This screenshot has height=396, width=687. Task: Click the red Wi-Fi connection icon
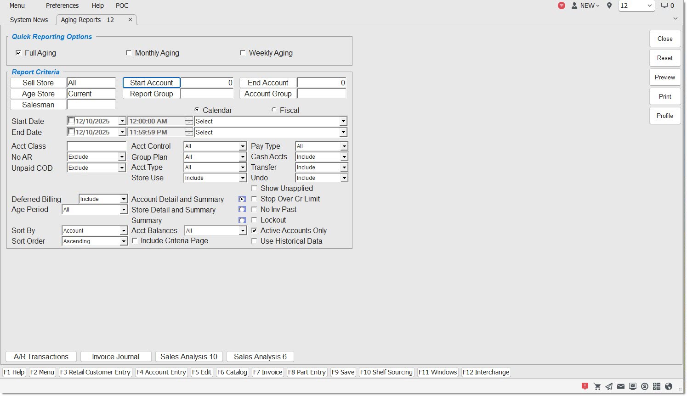click(x=562, y=6)
